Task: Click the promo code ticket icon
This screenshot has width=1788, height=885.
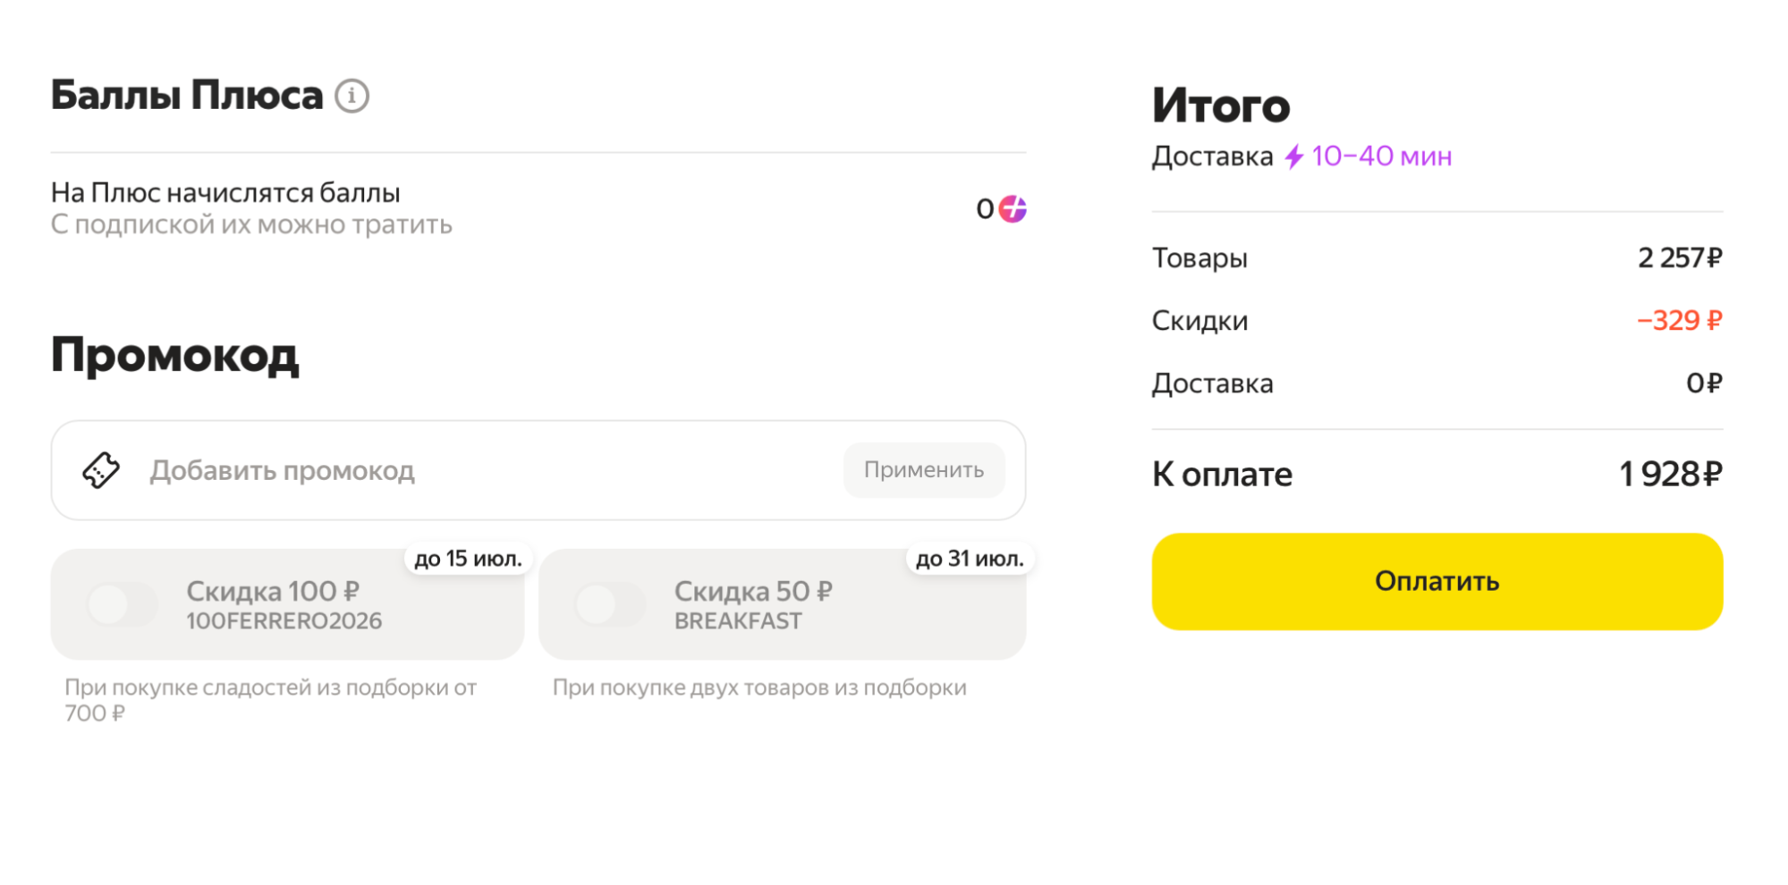Action: point(101,470)
